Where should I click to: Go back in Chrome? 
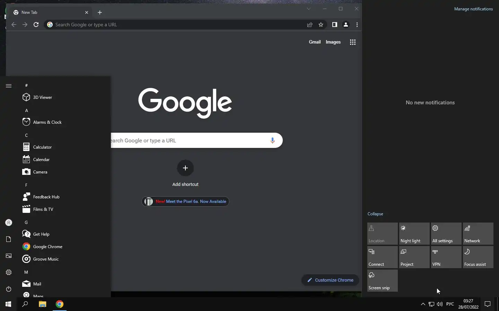click(14, 25)
